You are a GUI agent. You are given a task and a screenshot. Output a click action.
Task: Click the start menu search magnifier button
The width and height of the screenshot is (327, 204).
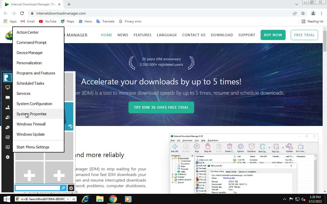(x=63, y=188)
